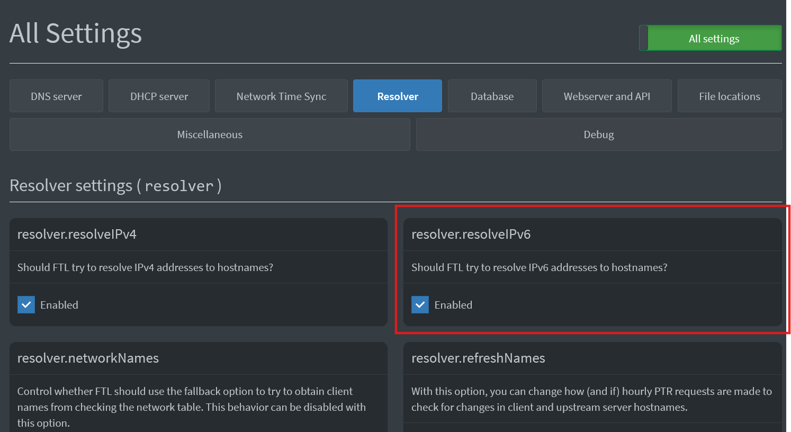Open the DHCP server tab
791x432 pixels.
159,96
